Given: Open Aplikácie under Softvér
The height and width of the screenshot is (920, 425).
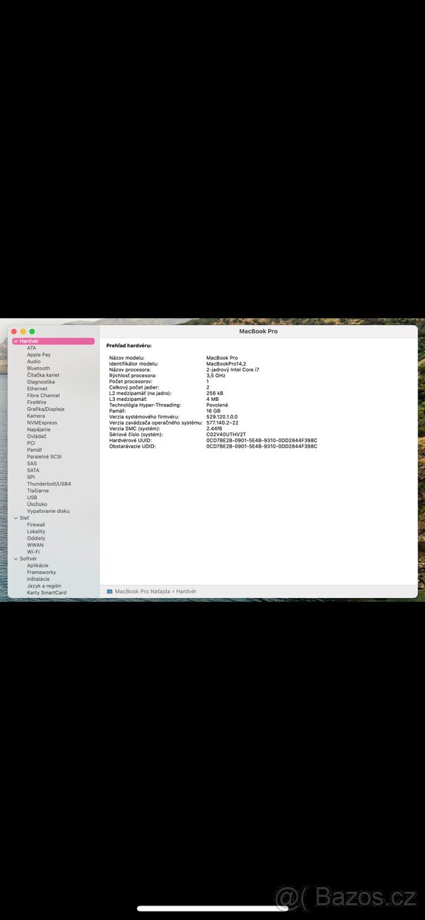Looking at the screenshot, I should [x=38, y=566].
